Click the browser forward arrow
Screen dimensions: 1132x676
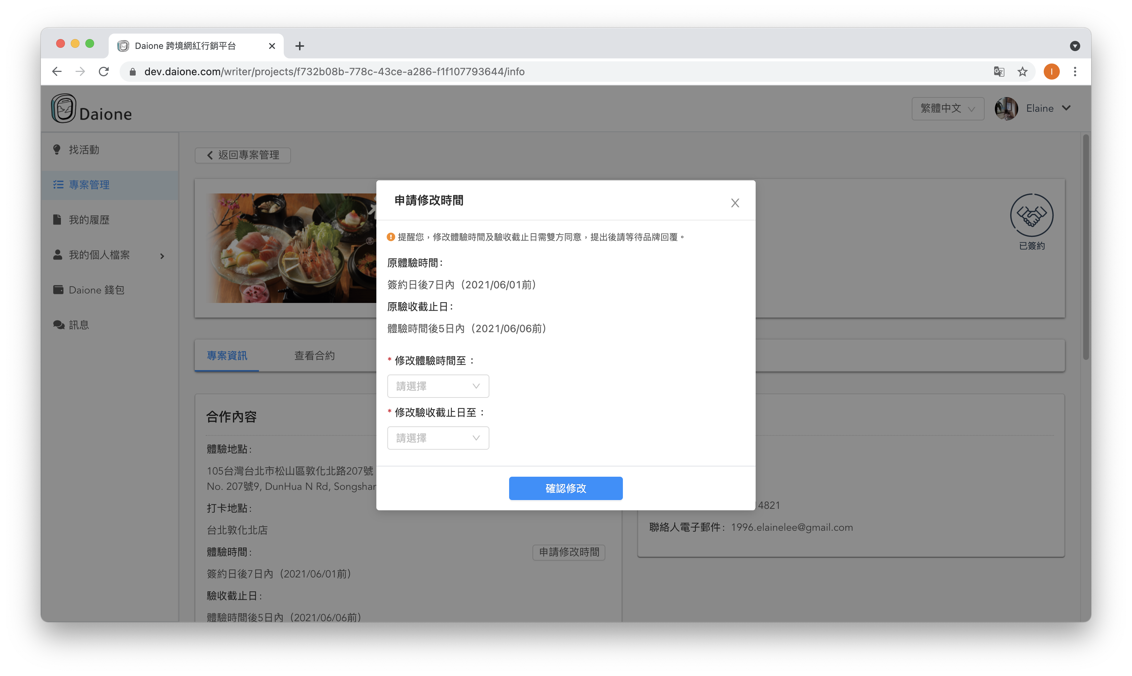point(80,72)
